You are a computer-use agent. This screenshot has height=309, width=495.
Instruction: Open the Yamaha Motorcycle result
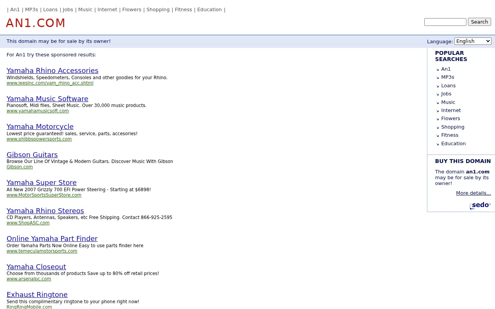click(x=40, y=126)
